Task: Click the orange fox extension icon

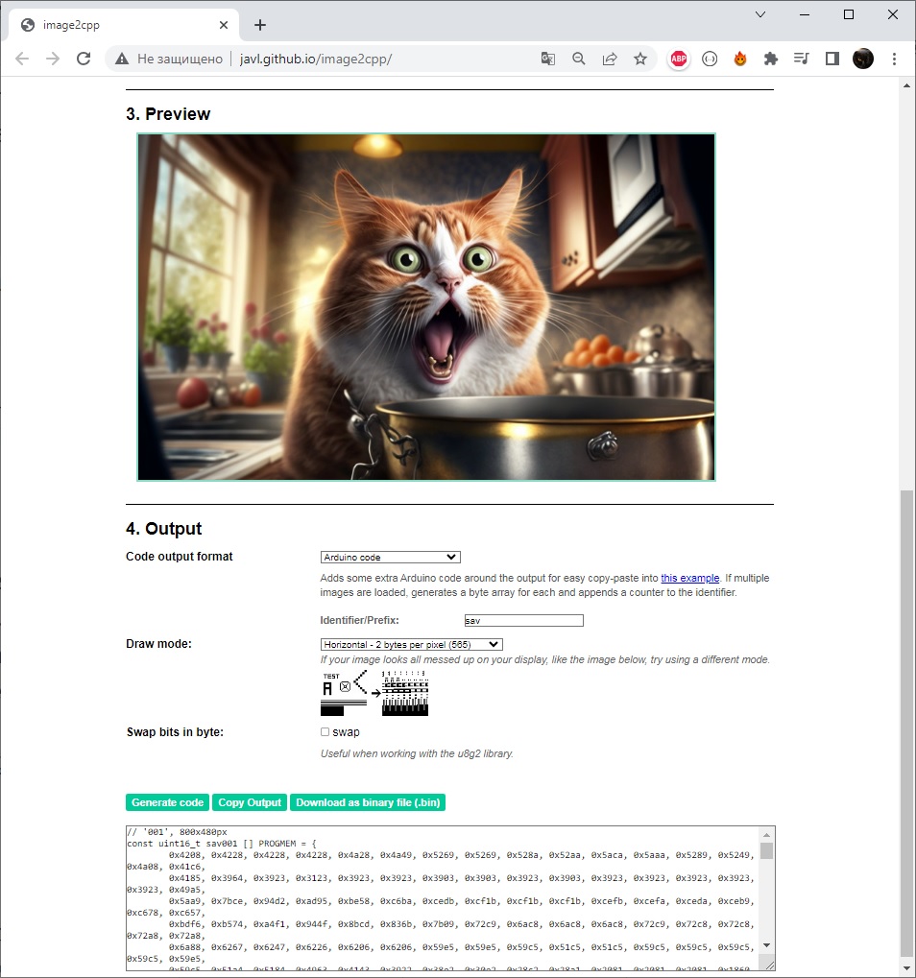Action: (x=740, y=59)
